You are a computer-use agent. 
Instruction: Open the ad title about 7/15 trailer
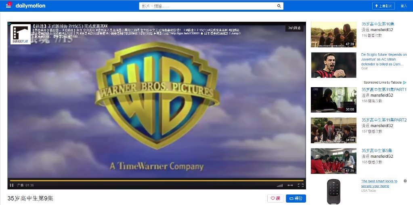70,26
